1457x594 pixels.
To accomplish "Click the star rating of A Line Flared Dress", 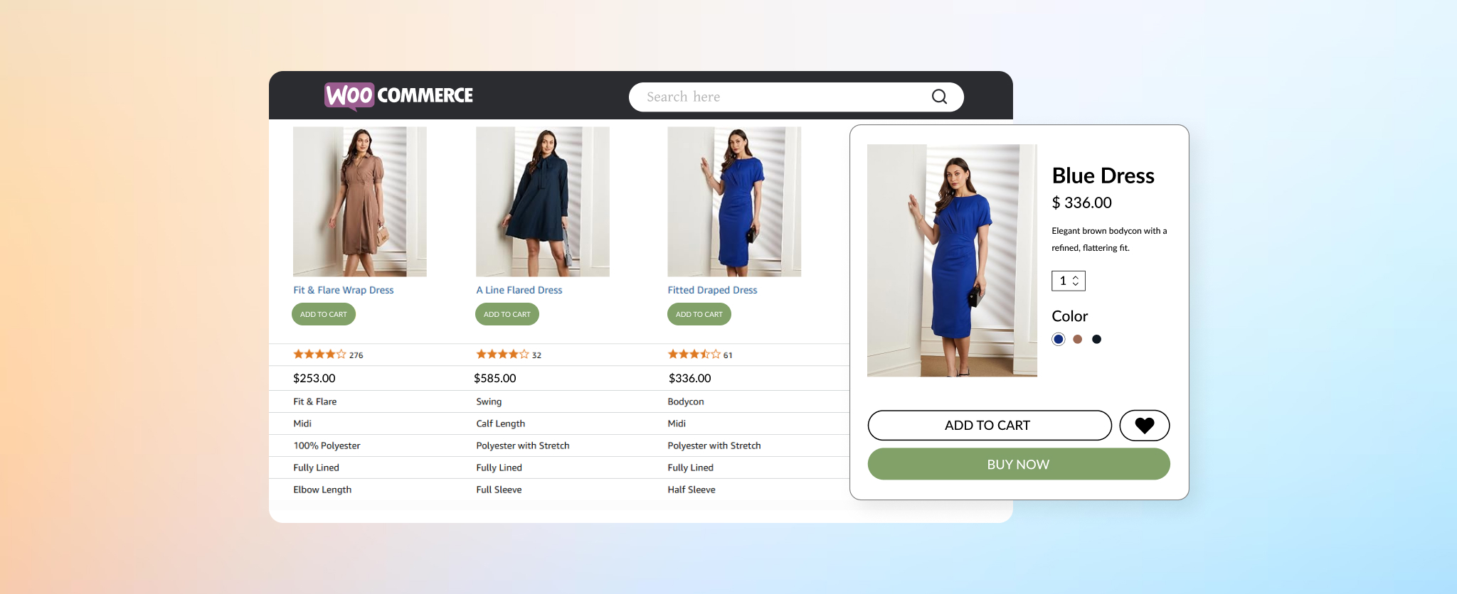I will pyautogui.click(x=502, y=354).
